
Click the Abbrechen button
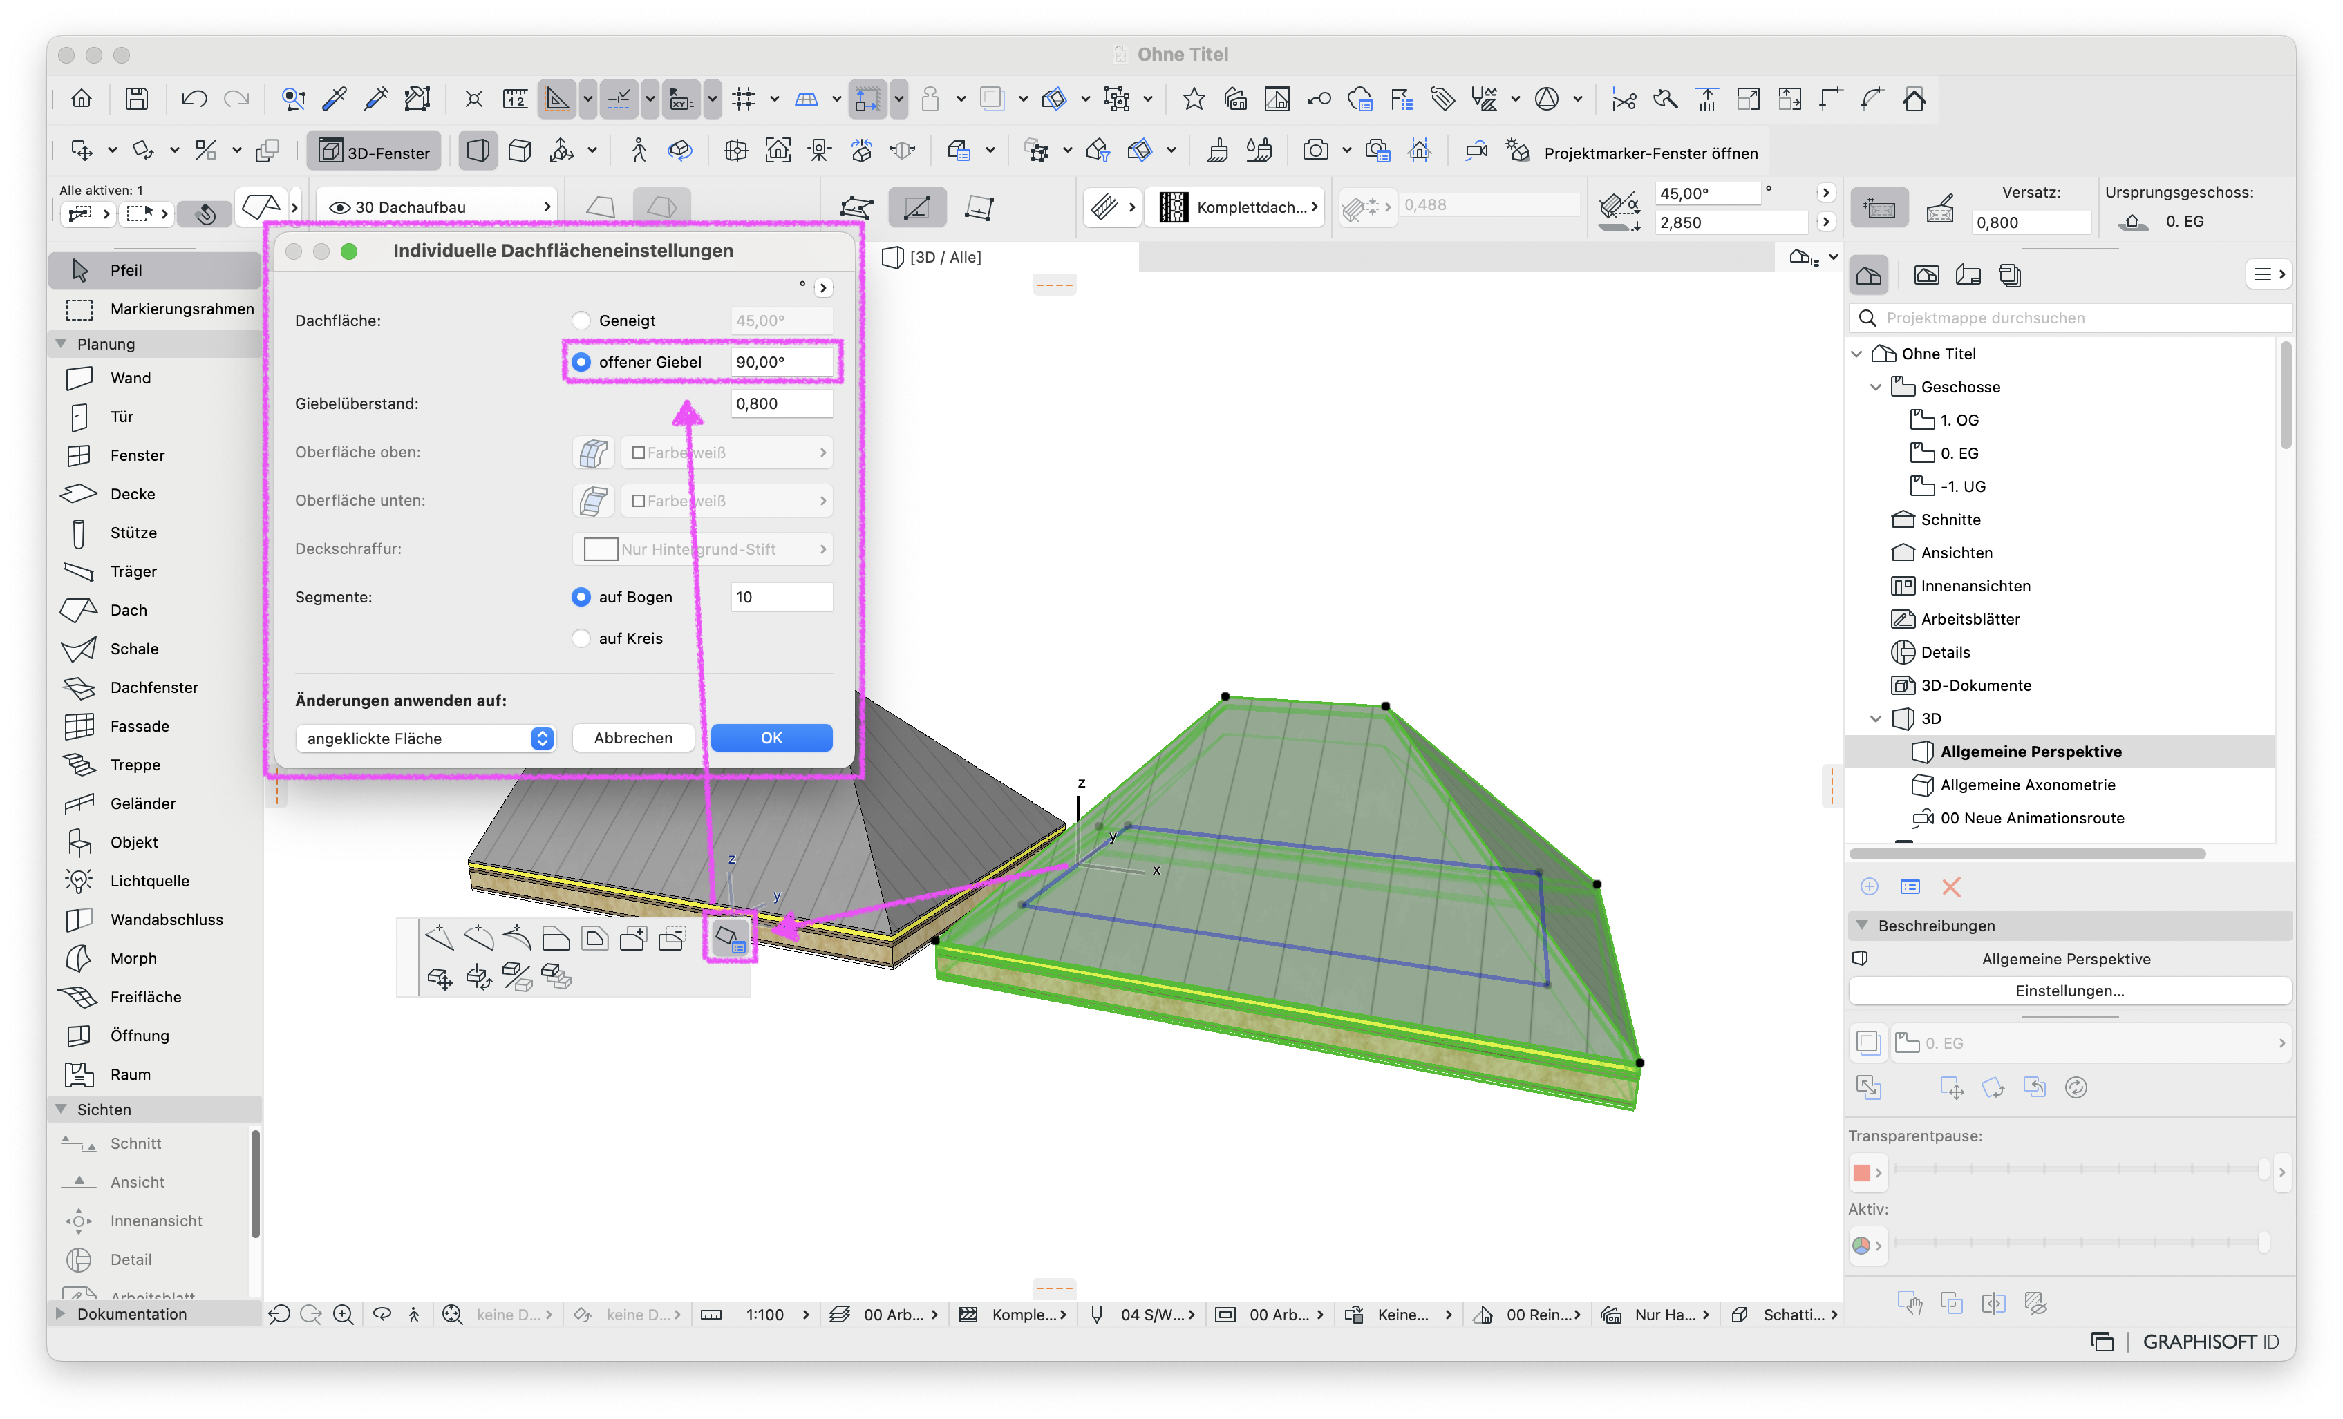(x=633, y=739)
